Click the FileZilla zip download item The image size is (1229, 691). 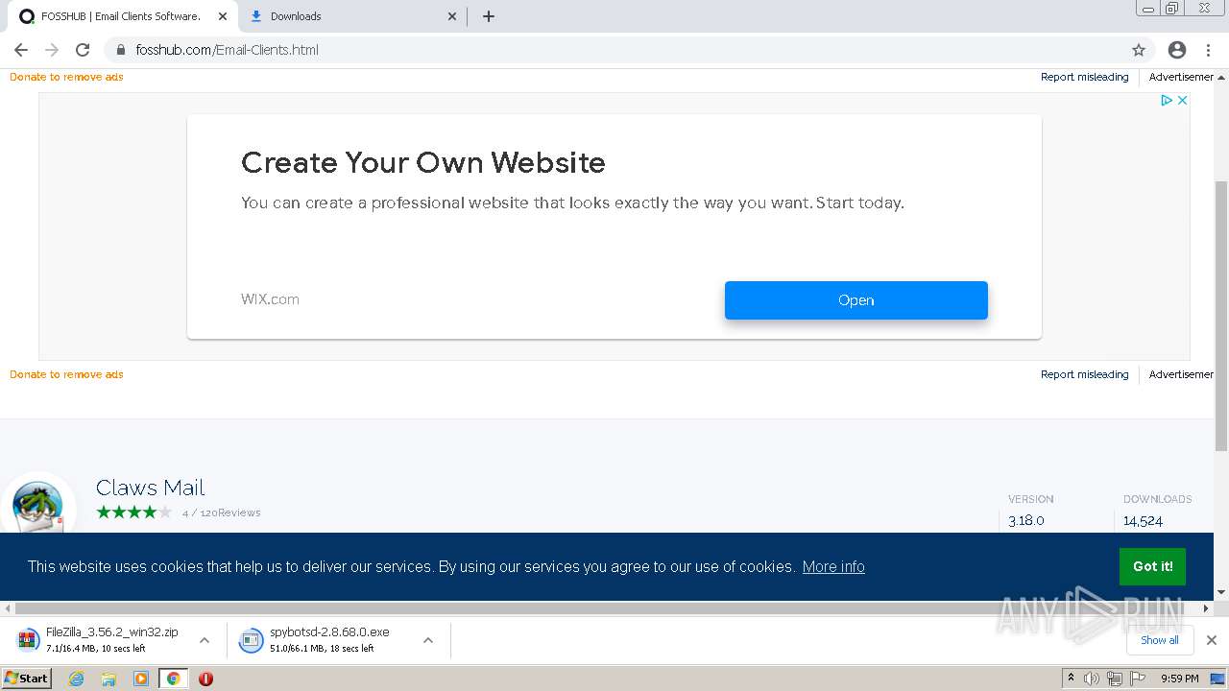click(101, 639)
